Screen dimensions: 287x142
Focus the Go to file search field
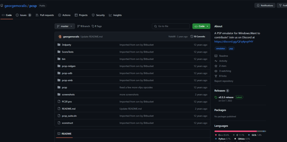pos(171,26)
